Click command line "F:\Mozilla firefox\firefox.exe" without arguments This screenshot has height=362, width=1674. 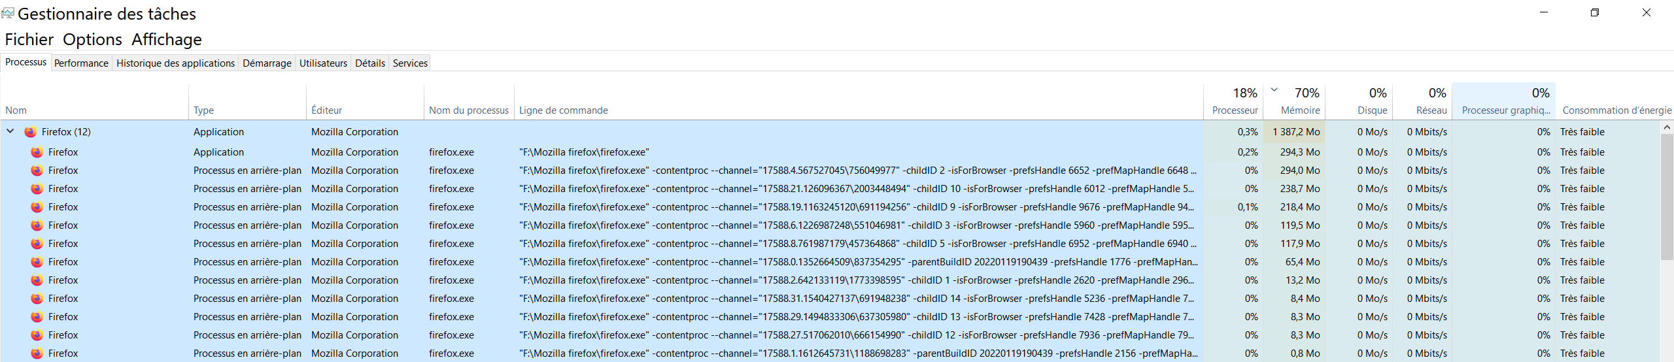pos(584,152)
